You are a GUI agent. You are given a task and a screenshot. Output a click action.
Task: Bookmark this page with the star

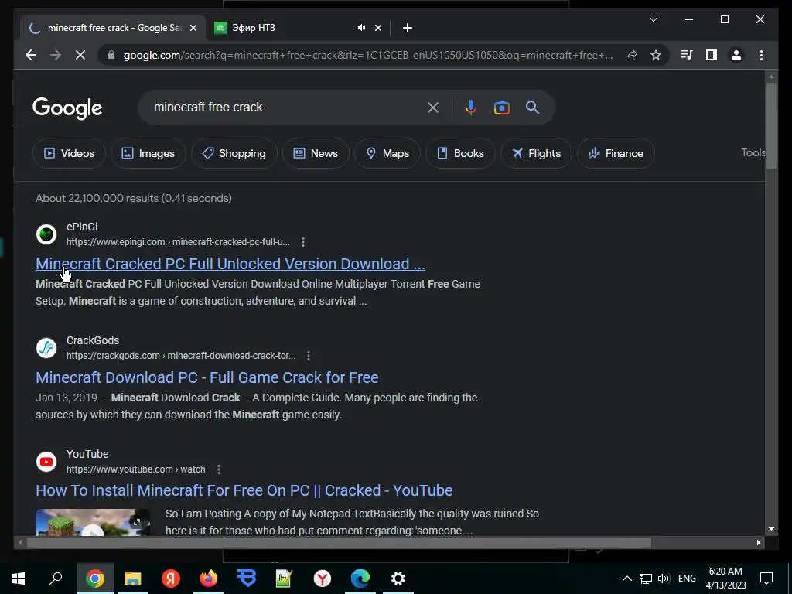point(656,55)
